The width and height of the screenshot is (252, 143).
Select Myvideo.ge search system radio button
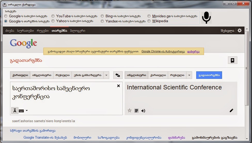(x=149, y=16)
